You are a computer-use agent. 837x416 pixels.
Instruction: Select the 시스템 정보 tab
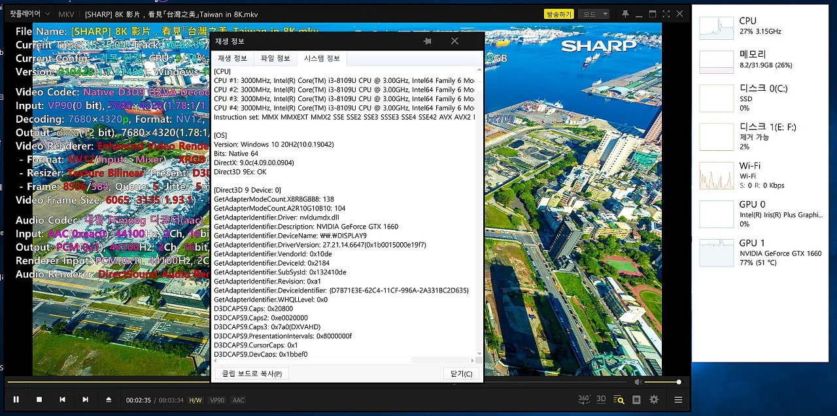(322, 58)
